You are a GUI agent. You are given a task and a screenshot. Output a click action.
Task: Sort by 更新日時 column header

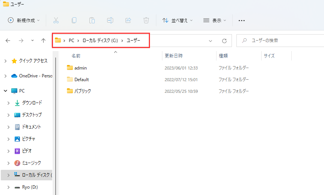click(174, 56)
